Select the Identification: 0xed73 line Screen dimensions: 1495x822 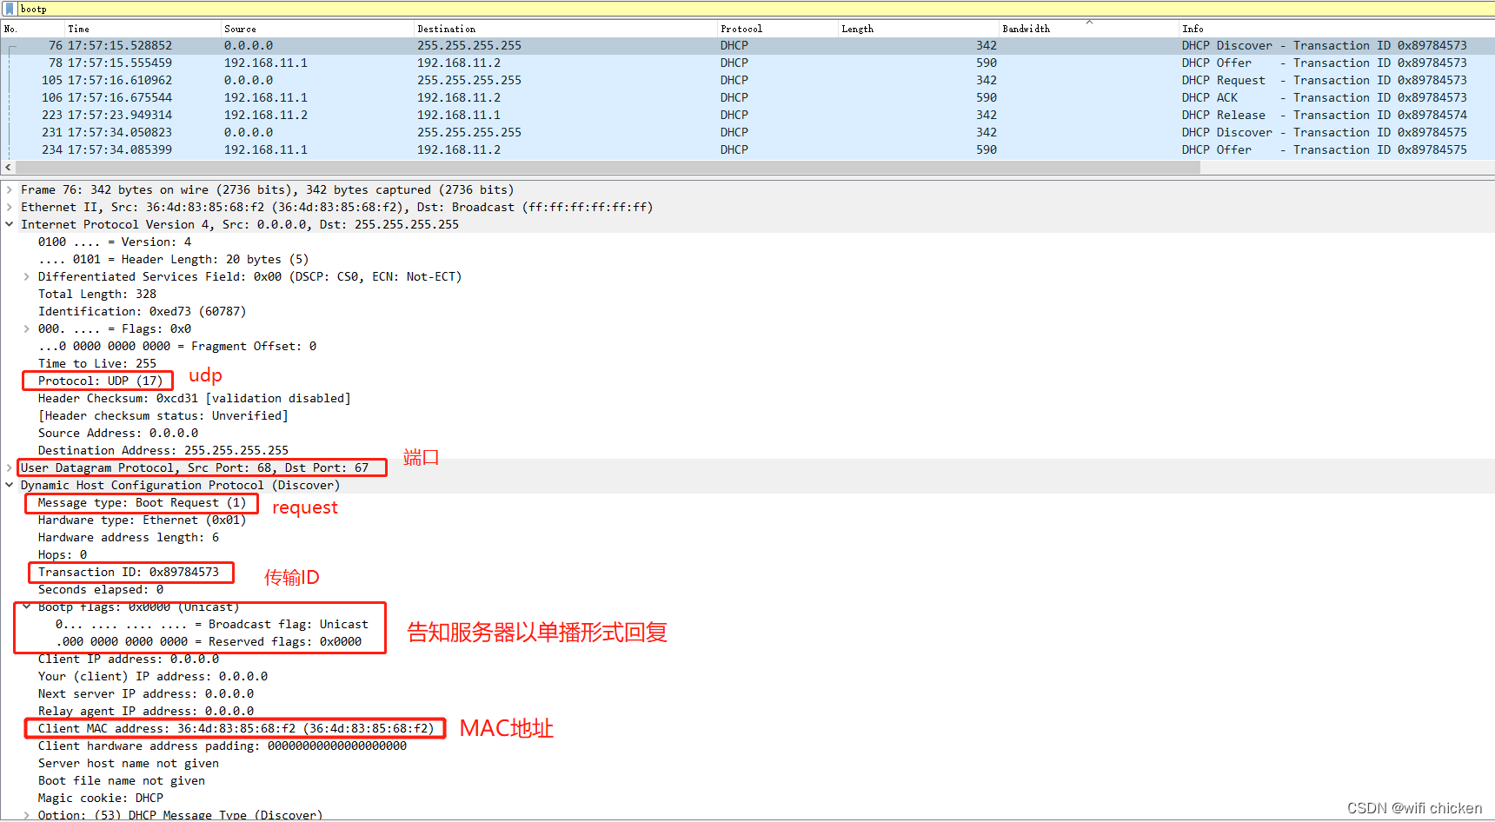click(x=142, y=311)
